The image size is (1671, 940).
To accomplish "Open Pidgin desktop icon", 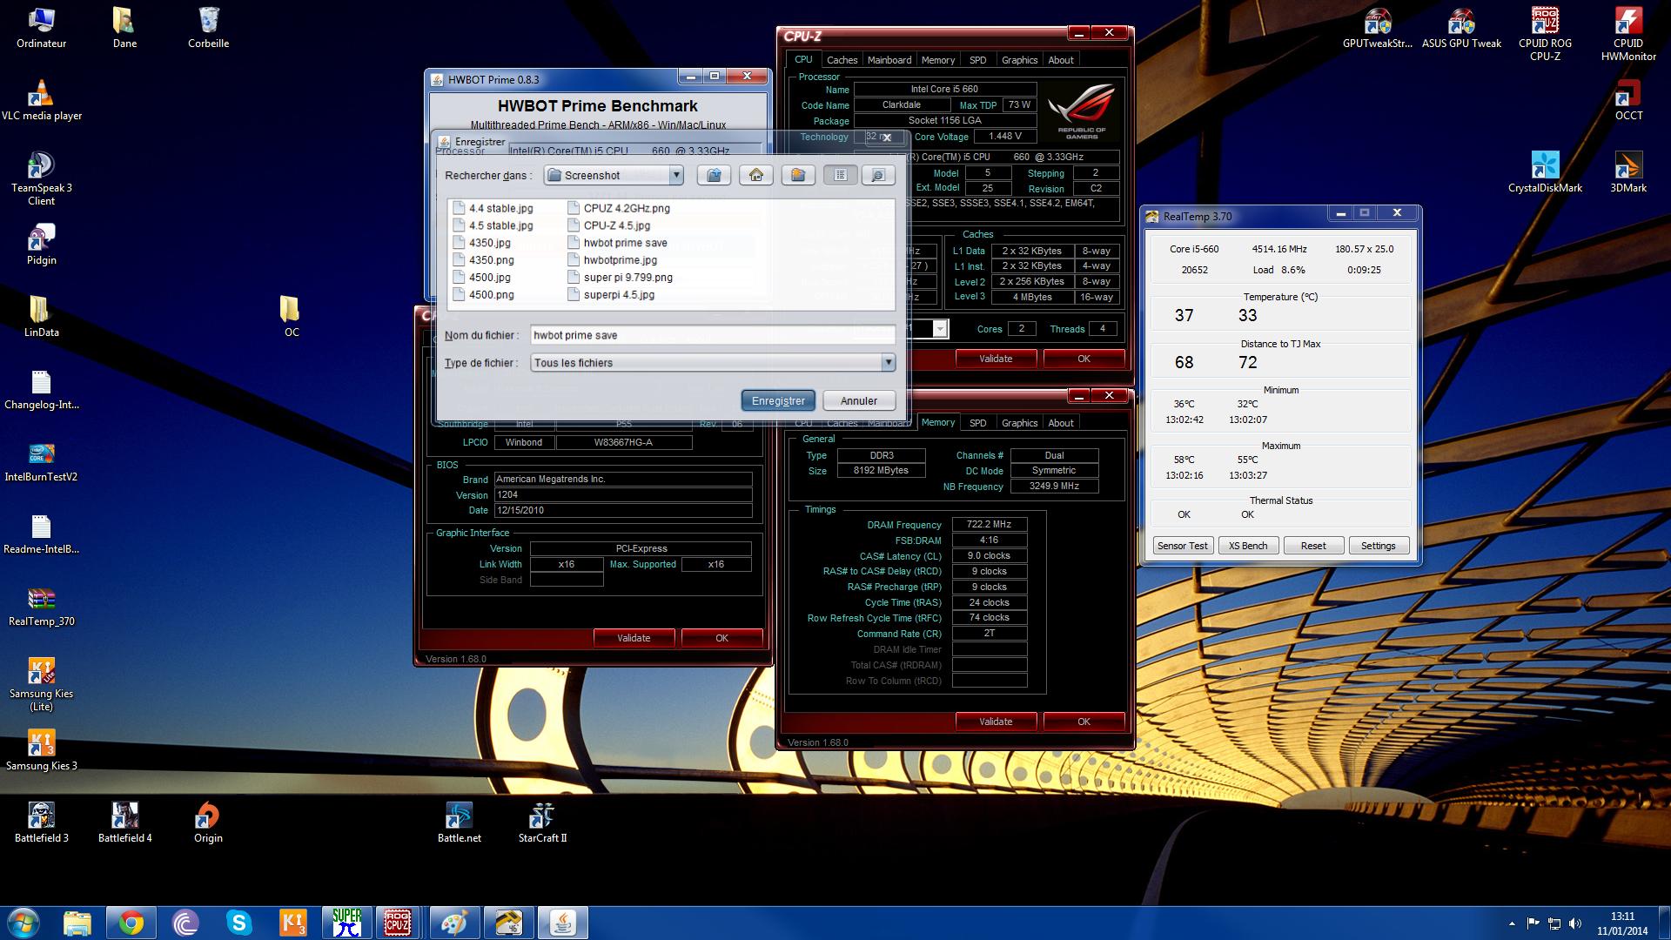I will point(42,245).
